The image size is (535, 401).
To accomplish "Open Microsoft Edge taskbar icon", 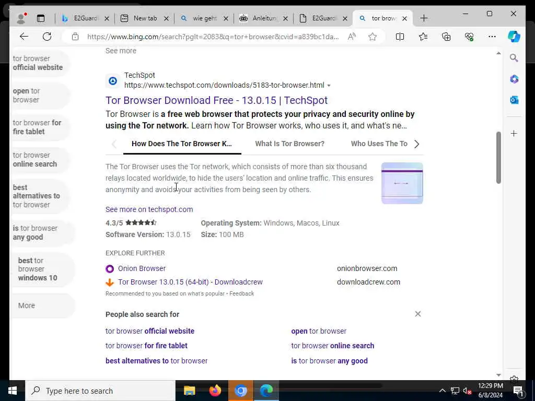I will point(266,391).
